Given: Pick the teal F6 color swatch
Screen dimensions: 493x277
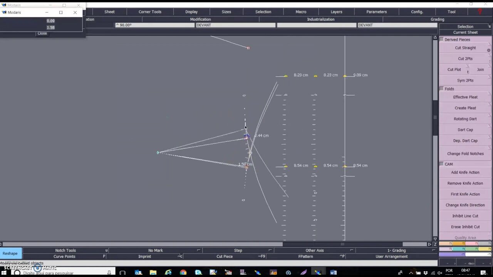Looking at the screenshot, I should point(459,249).
